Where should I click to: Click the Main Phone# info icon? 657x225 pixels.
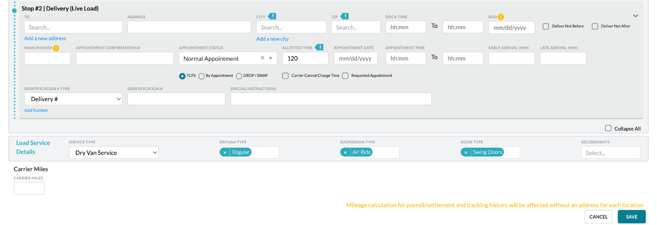[56, 48]
